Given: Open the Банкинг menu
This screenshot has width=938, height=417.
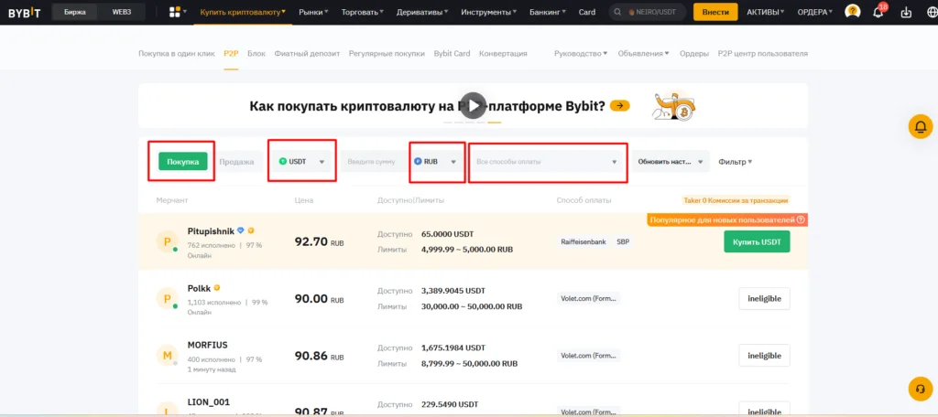Looking at the screenshot, I should [548, 12].
